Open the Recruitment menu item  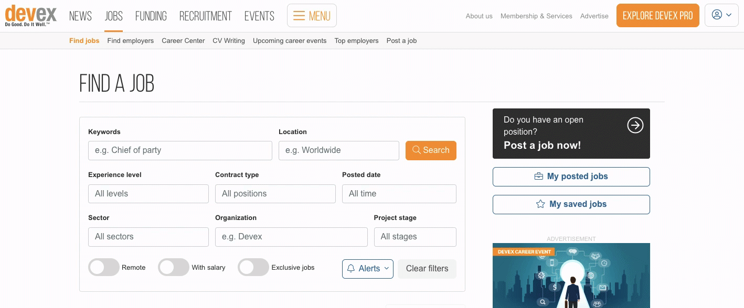tap(206, 16)
